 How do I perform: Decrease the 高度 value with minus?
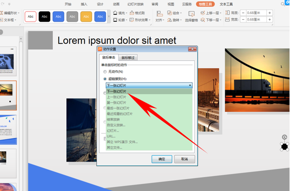tap(243, 13)
